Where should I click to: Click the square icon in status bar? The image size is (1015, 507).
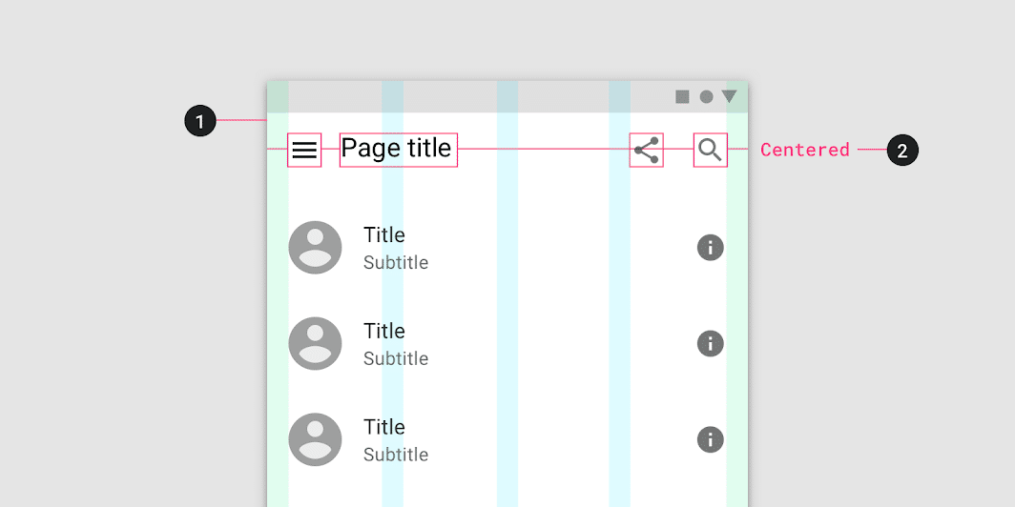(x=682, y=97)
